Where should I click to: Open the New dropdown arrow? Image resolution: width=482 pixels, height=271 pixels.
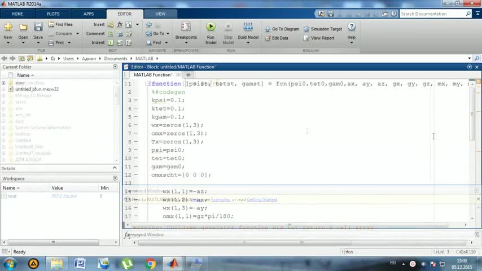tap(8, 43)
